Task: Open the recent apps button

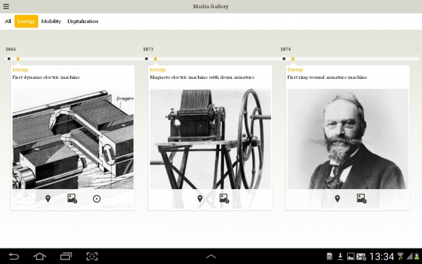Action: tap(66, 257)
